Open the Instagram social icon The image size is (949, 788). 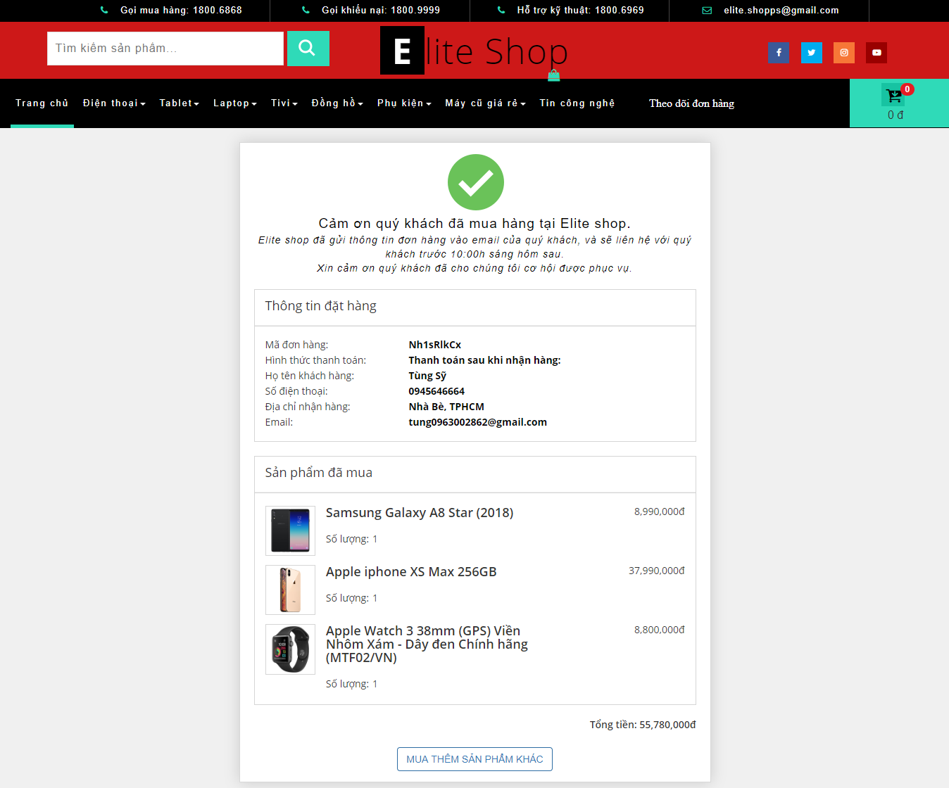coord(844,53)
